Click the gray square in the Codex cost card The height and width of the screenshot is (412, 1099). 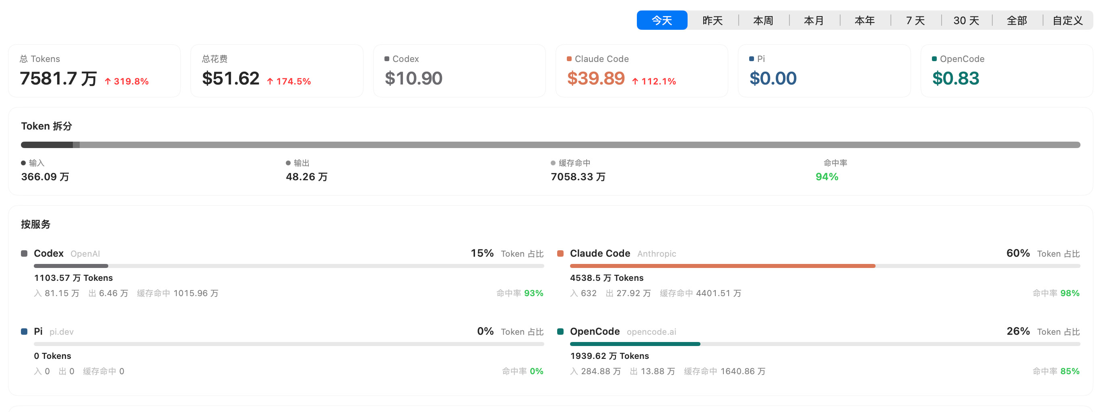387,59
